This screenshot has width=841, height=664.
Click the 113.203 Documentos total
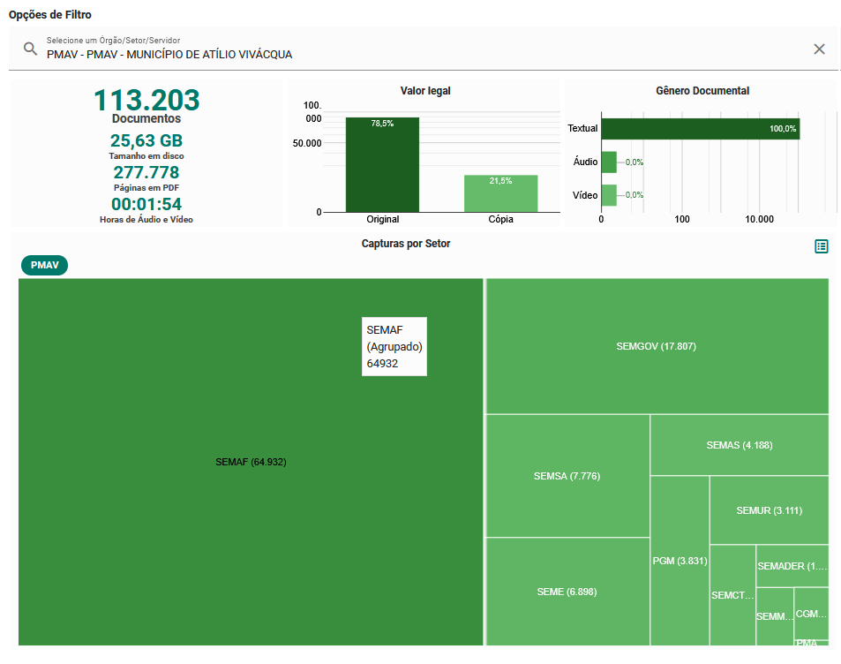tap(146, 101)
